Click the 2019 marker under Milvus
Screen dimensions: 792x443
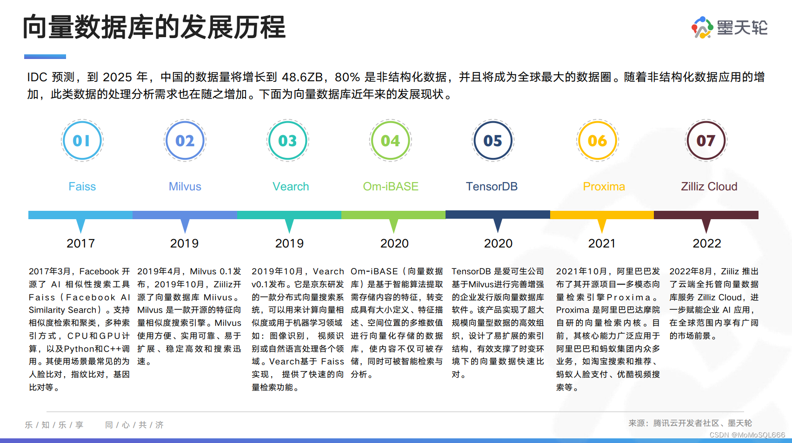(x=184, y=243)
